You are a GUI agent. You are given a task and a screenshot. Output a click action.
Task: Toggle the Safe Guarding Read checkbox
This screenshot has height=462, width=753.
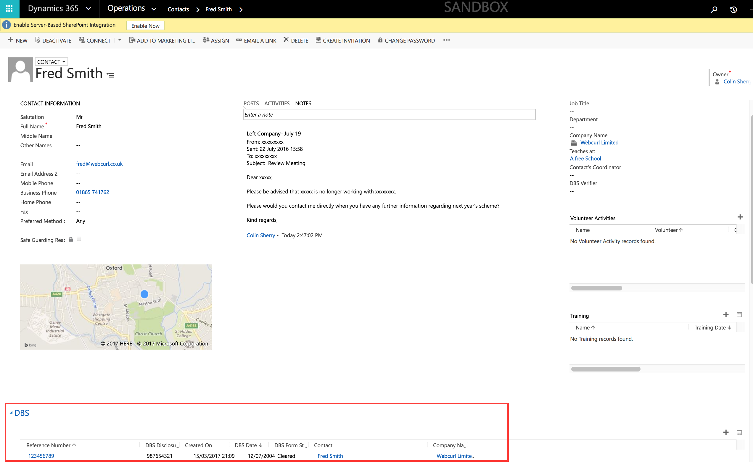(78, 239)
